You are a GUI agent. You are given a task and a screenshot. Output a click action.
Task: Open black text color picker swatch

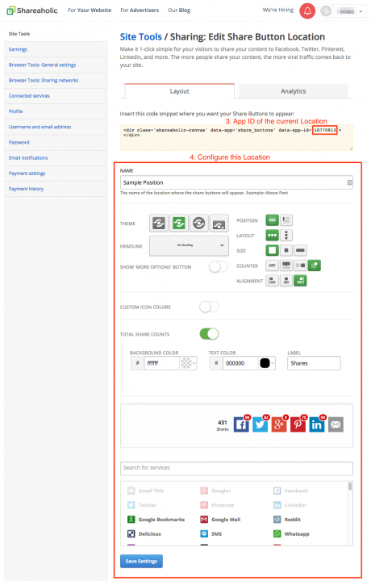267,363
